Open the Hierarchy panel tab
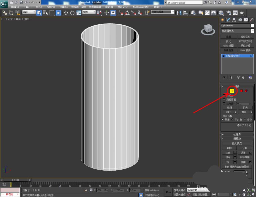The height and width of the screenshot is (197, 256). pyautogui.click(x=234, y=20)
